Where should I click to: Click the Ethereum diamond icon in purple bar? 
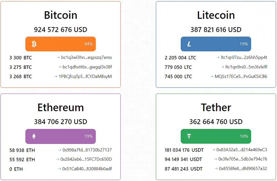tap(34, 136)
